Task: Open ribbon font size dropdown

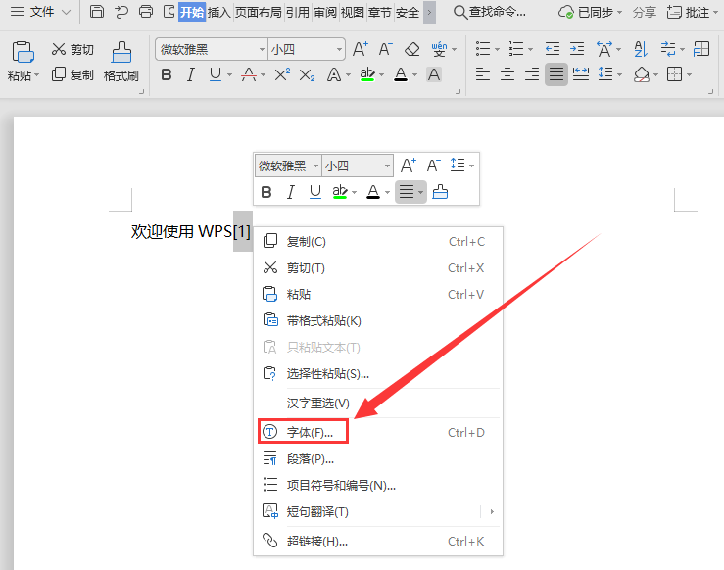Action: tap(339, 49)
